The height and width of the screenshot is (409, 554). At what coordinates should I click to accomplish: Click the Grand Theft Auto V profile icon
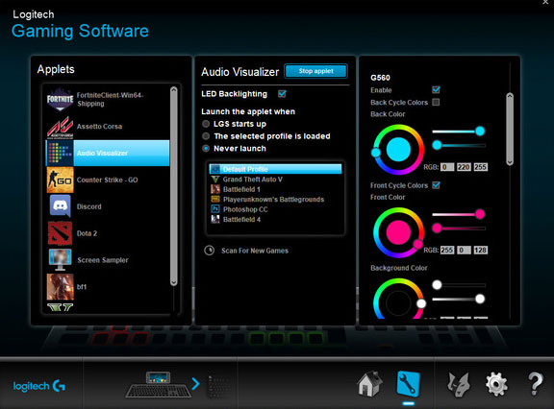214,180
